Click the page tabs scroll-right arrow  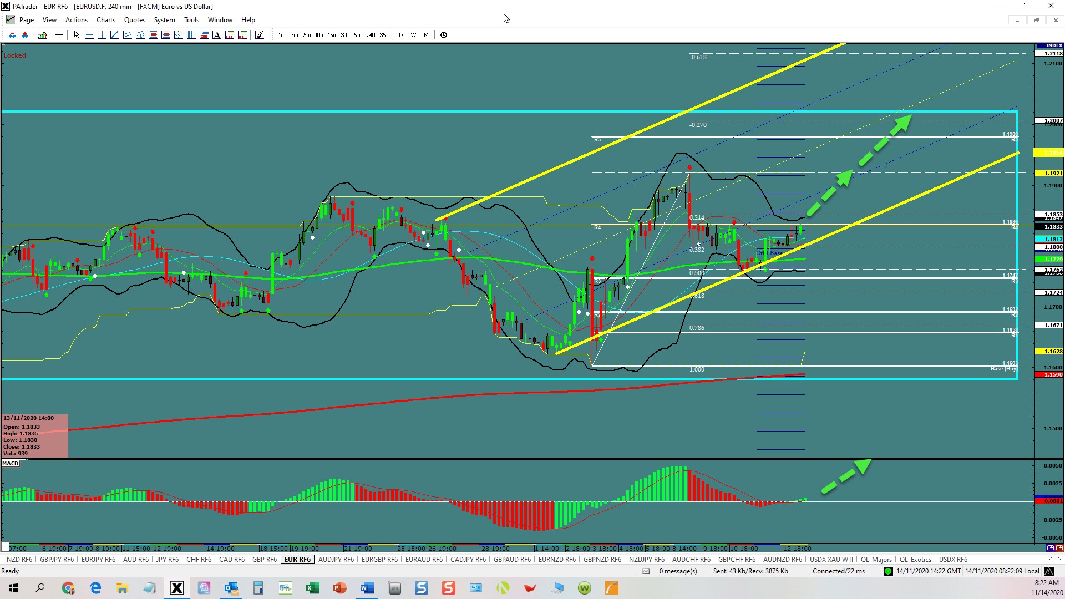(1059, 560)
